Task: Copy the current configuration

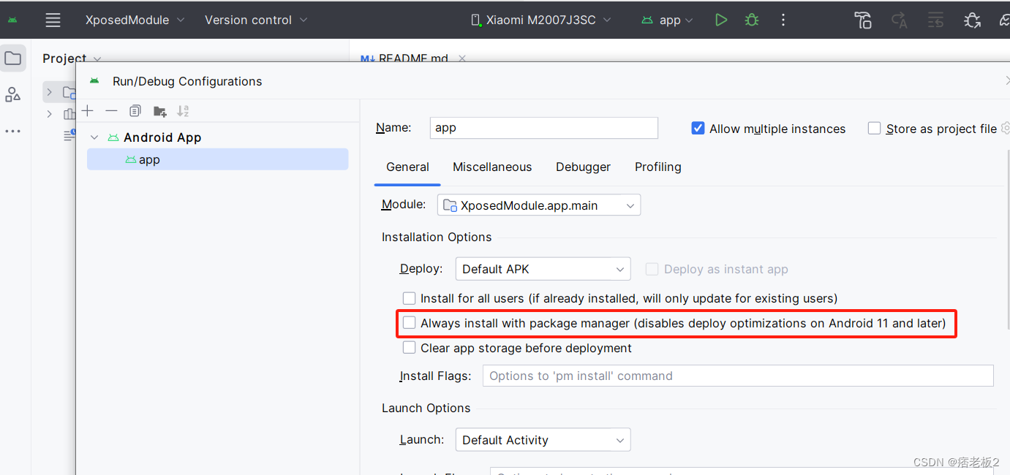Action: coord(135,110)
